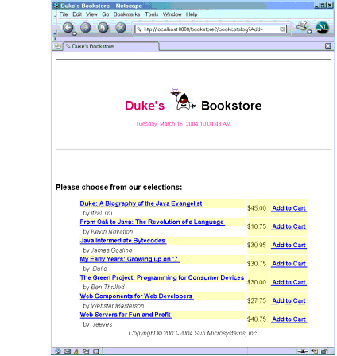The image size is (337, 356).
Task: Add the $45.00 Duke biography to cart
Action: pyautogui.click(x=289, y=208)
